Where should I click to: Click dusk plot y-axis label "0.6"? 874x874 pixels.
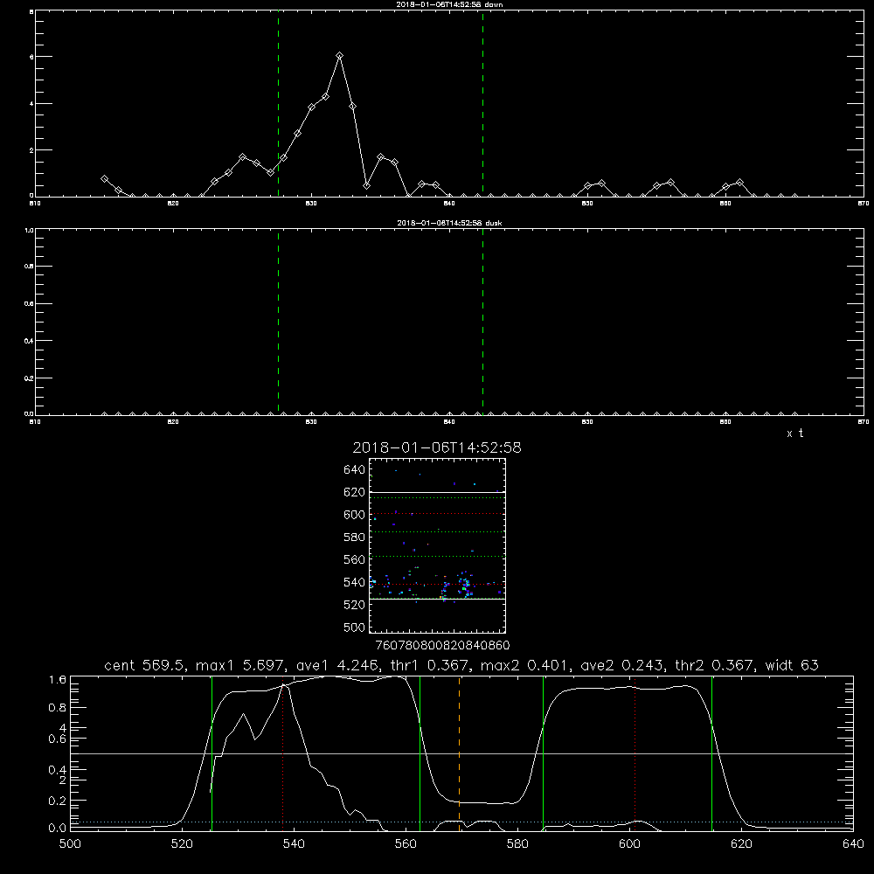29,304
